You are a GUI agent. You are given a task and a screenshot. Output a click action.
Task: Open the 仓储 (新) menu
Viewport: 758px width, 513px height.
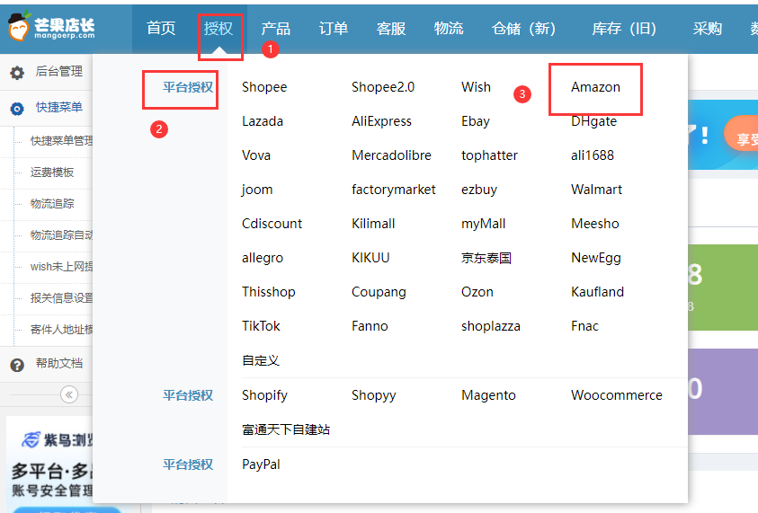(523, 29)
